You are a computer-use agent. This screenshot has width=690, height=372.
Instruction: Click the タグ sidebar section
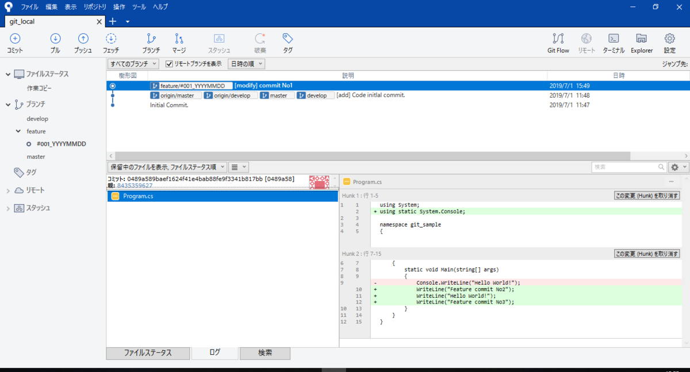31,172
